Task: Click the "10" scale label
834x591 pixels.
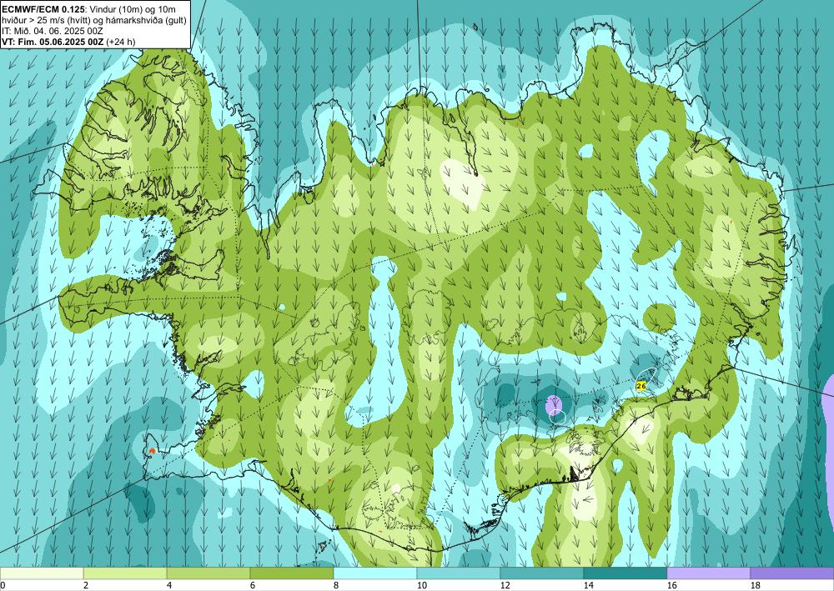Action: pos(421,585)
